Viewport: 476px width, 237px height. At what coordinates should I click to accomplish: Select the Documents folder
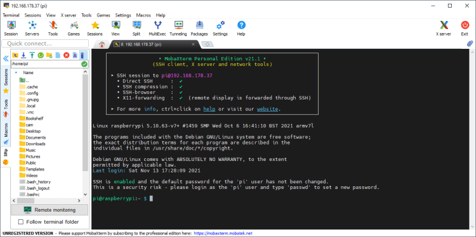tap(32, 138)
